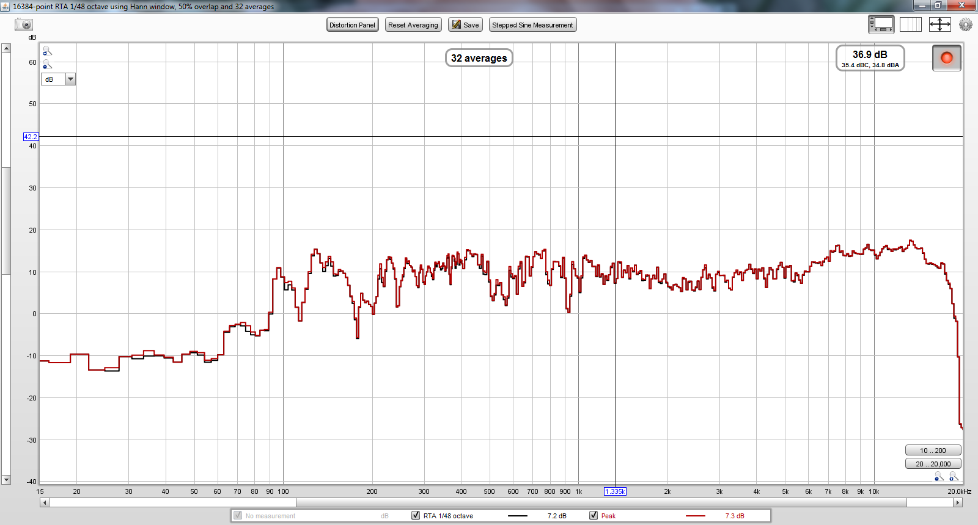978x525 pixels.
Task: Click the No measurement checkbox
Action: [x=238, y=515]
